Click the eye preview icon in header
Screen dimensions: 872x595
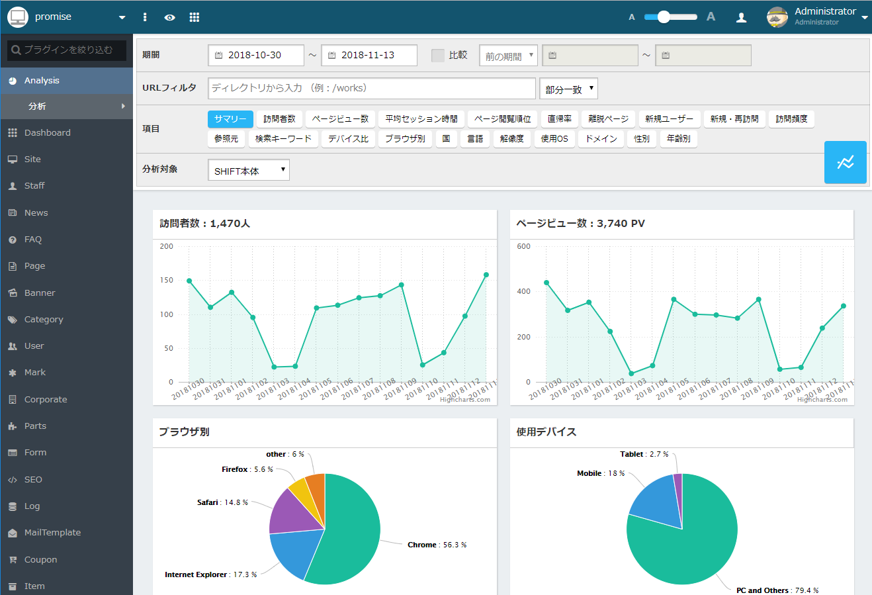pyautogui.click(x=170, y=17)
